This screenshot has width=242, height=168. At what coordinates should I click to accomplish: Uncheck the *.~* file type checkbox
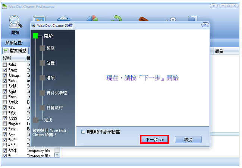5,140
